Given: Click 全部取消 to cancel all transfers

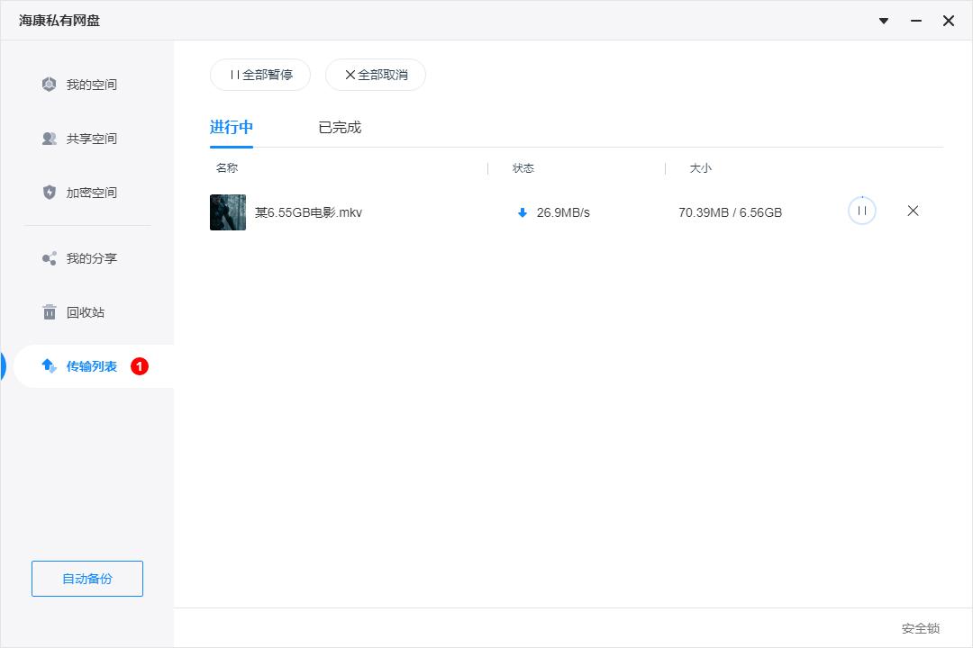Looking at the screenshot, I should click(x=375, y=75).
